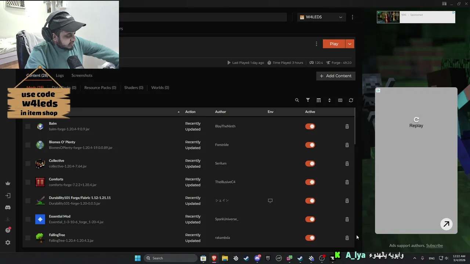This screenshot has width=470, height=264.
Task: Open the dropdown arrow beside Play
Action: [x=350, y=44]
